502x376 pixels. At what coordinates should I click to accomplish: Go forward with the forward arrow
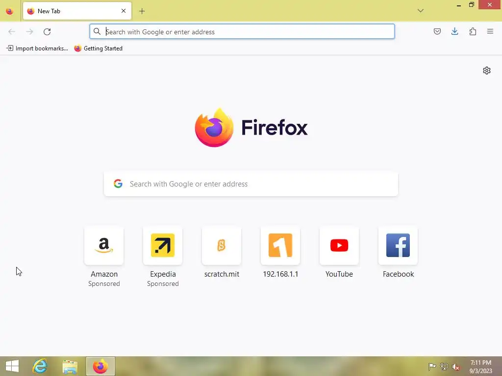[29, 32]
